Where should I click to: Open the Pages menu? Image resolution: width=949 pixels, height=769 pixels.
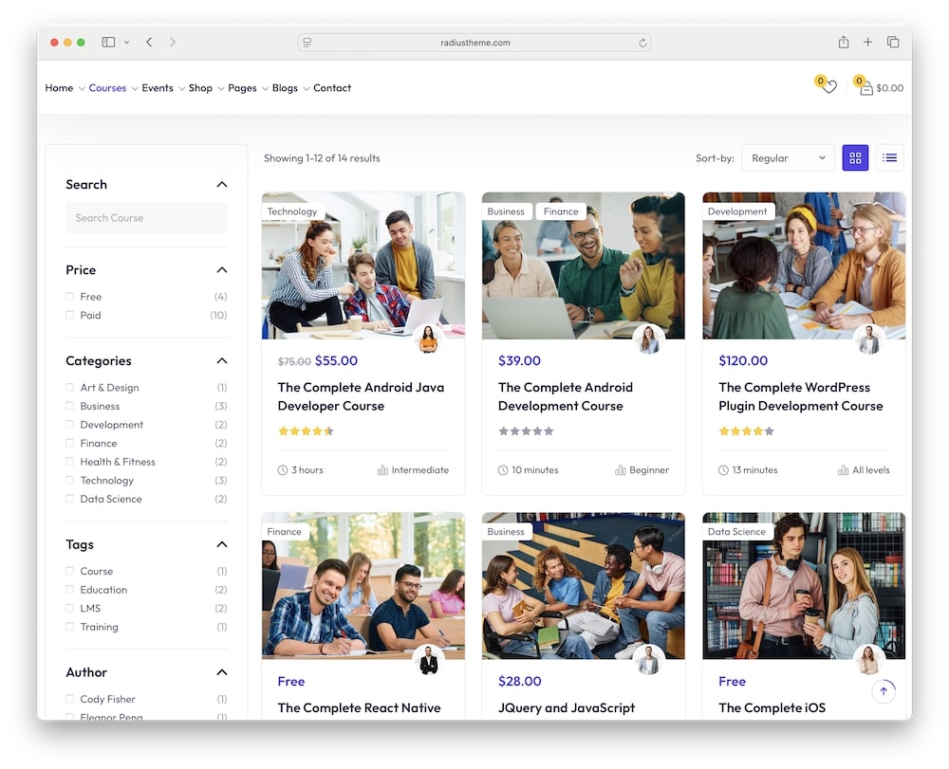pyautogui.click(x=242, y=87)
